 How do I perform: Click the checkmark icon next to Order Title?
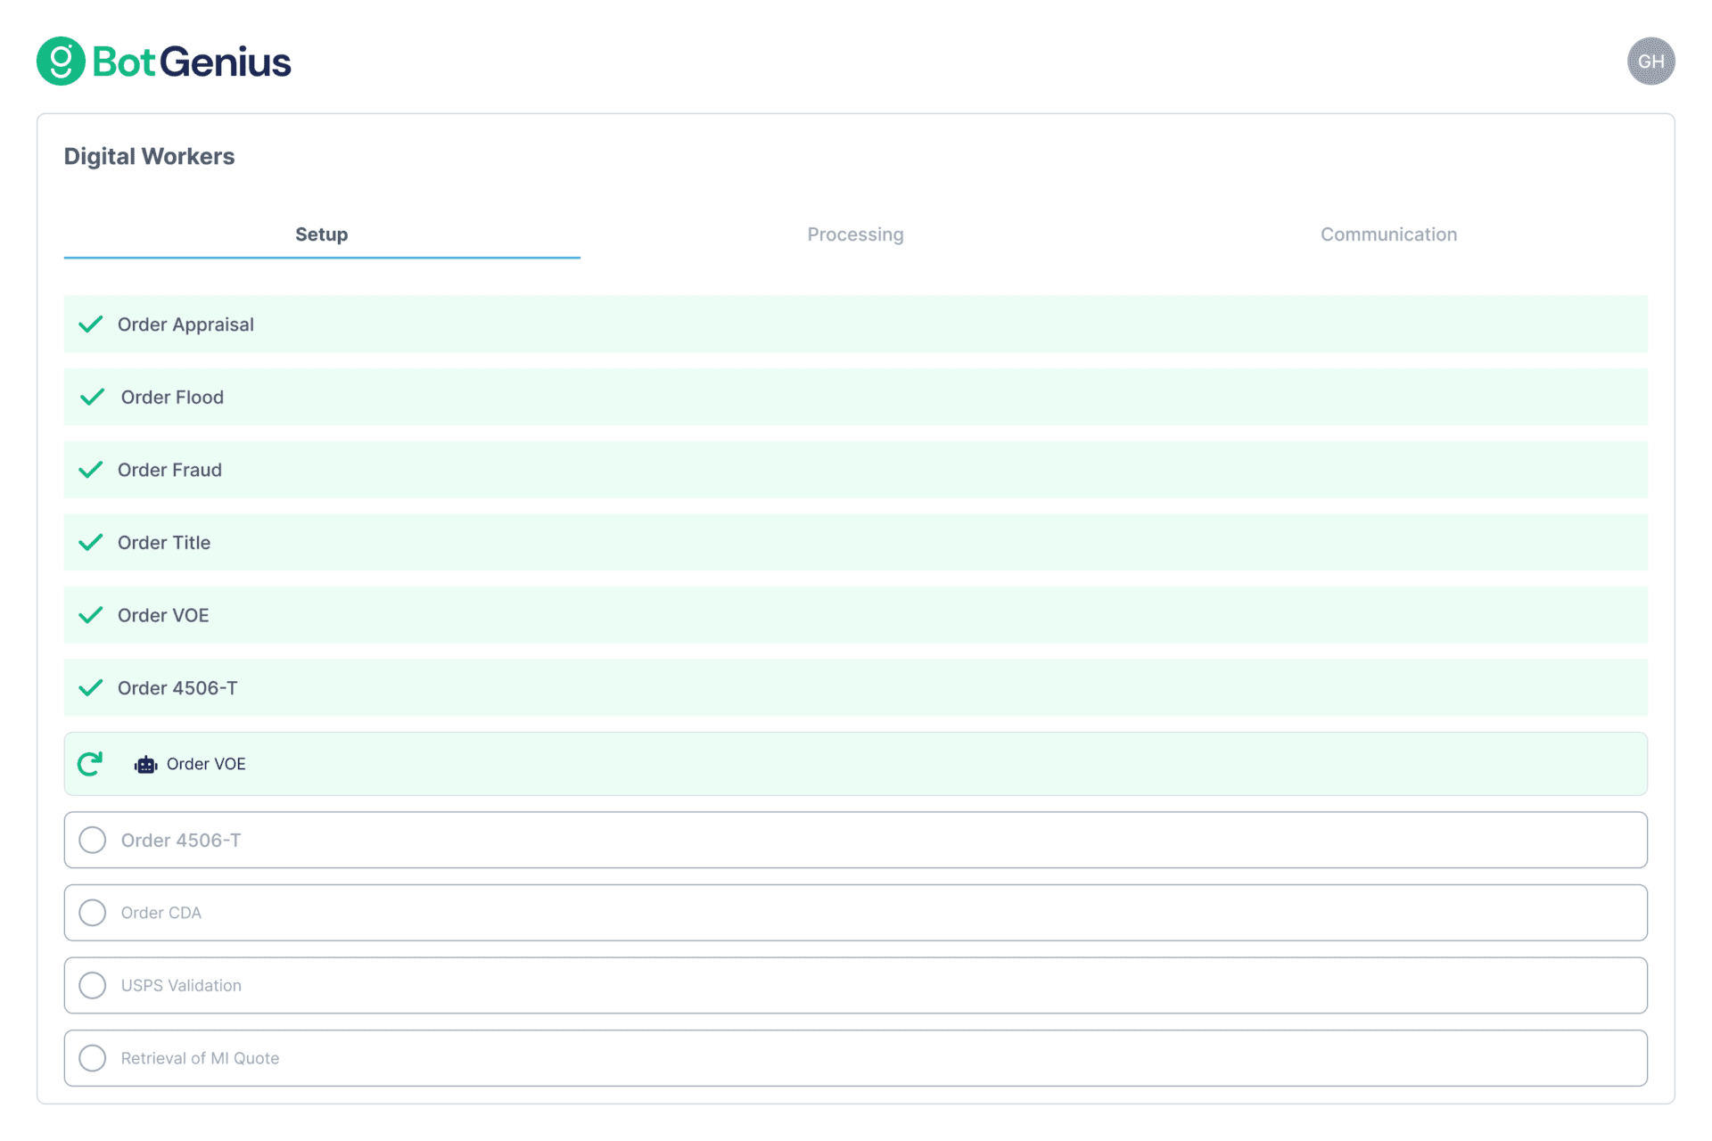[x=91, y=543]
